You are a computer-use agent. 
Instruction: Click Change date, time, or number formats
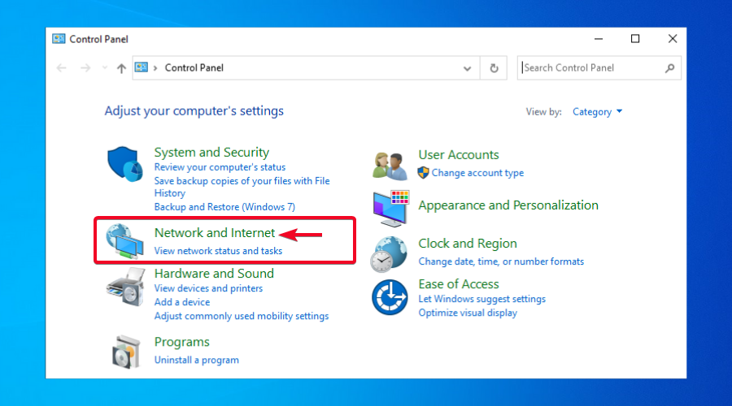pos(501,261)
